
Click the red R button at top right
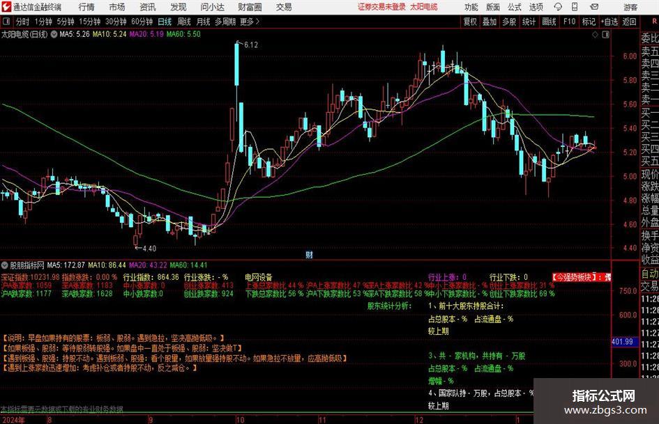click(654, 21)
